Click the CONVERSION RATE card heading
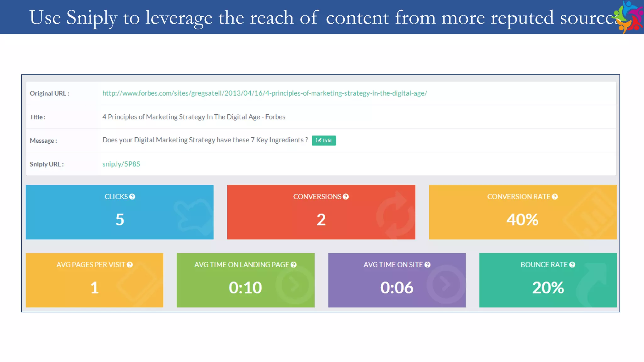Image resolution: width=644 pixels, height=362 pixels. [519, 197]
